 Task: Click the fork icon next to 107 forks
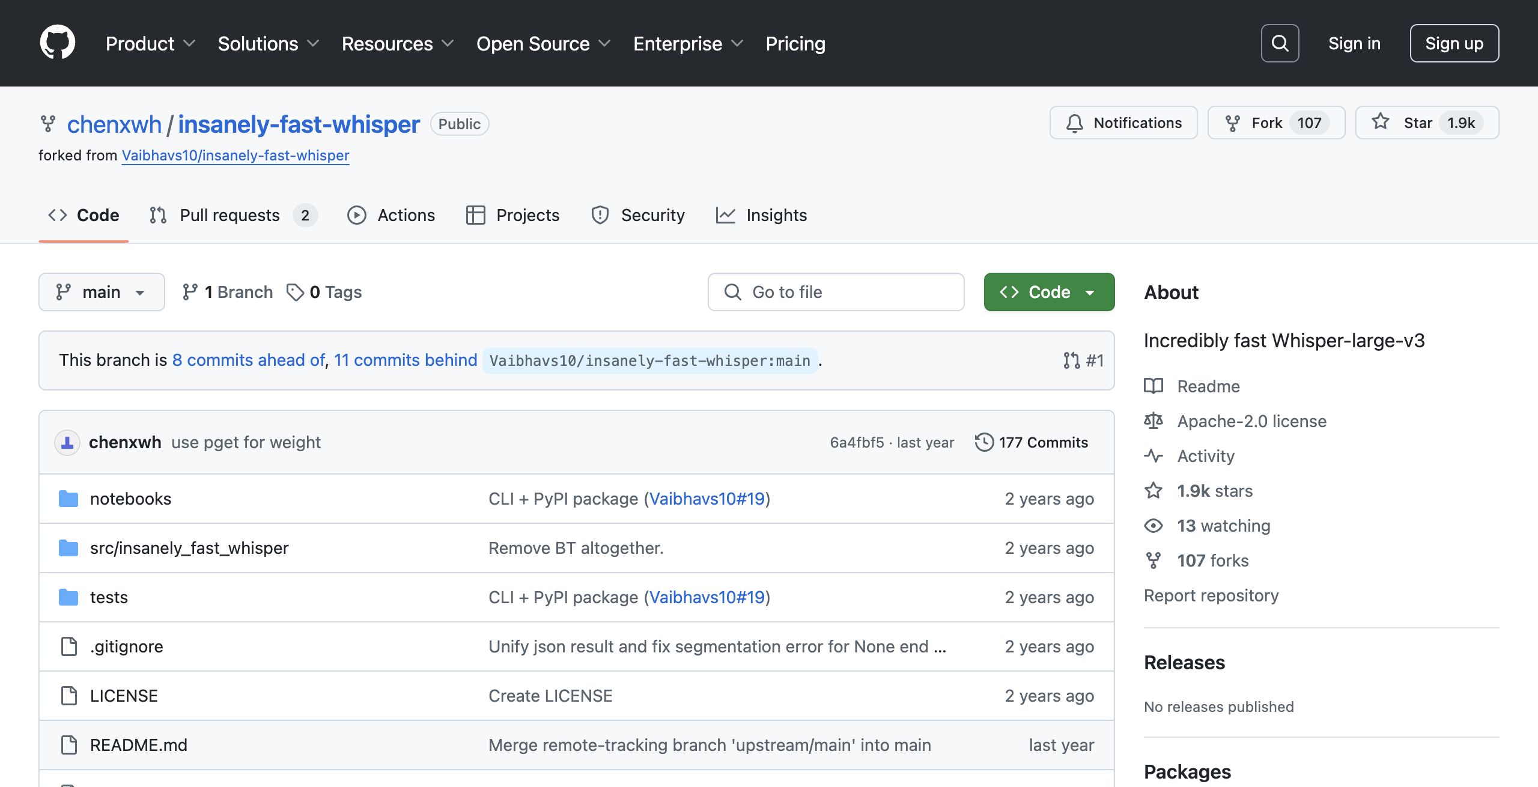[1153, 561]
